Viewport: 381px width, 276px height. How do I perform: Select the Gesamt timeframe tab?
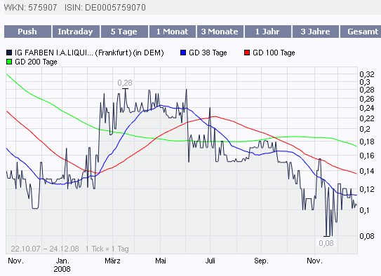click(x=361, y=32)
